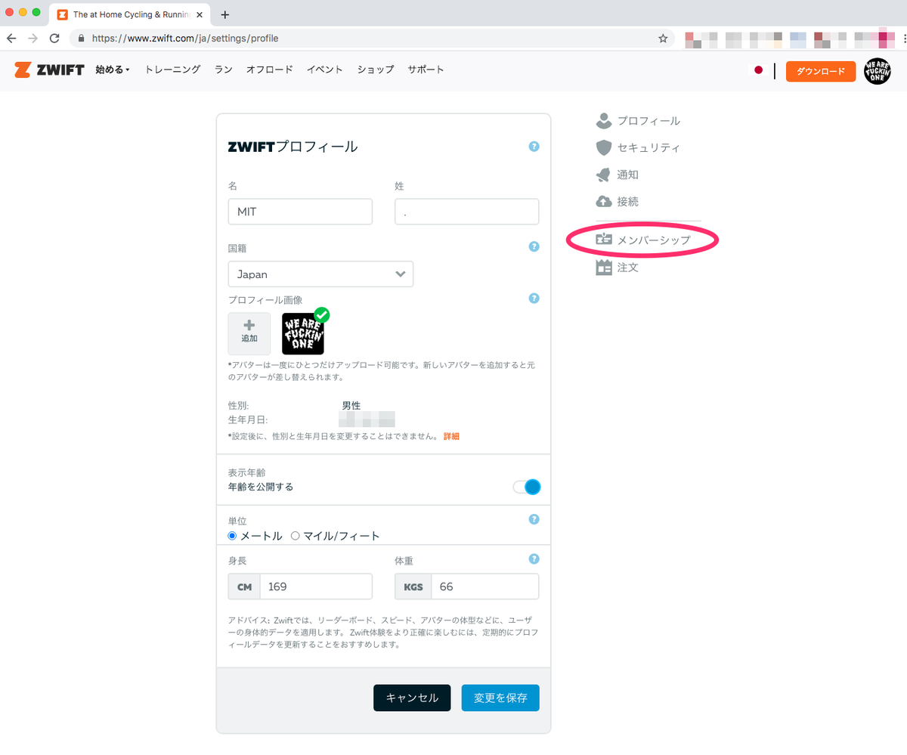Viewport: 907px width, 755px height.
Task: Open メンバーシップ settings link
Action: click(x=654, y=240)
